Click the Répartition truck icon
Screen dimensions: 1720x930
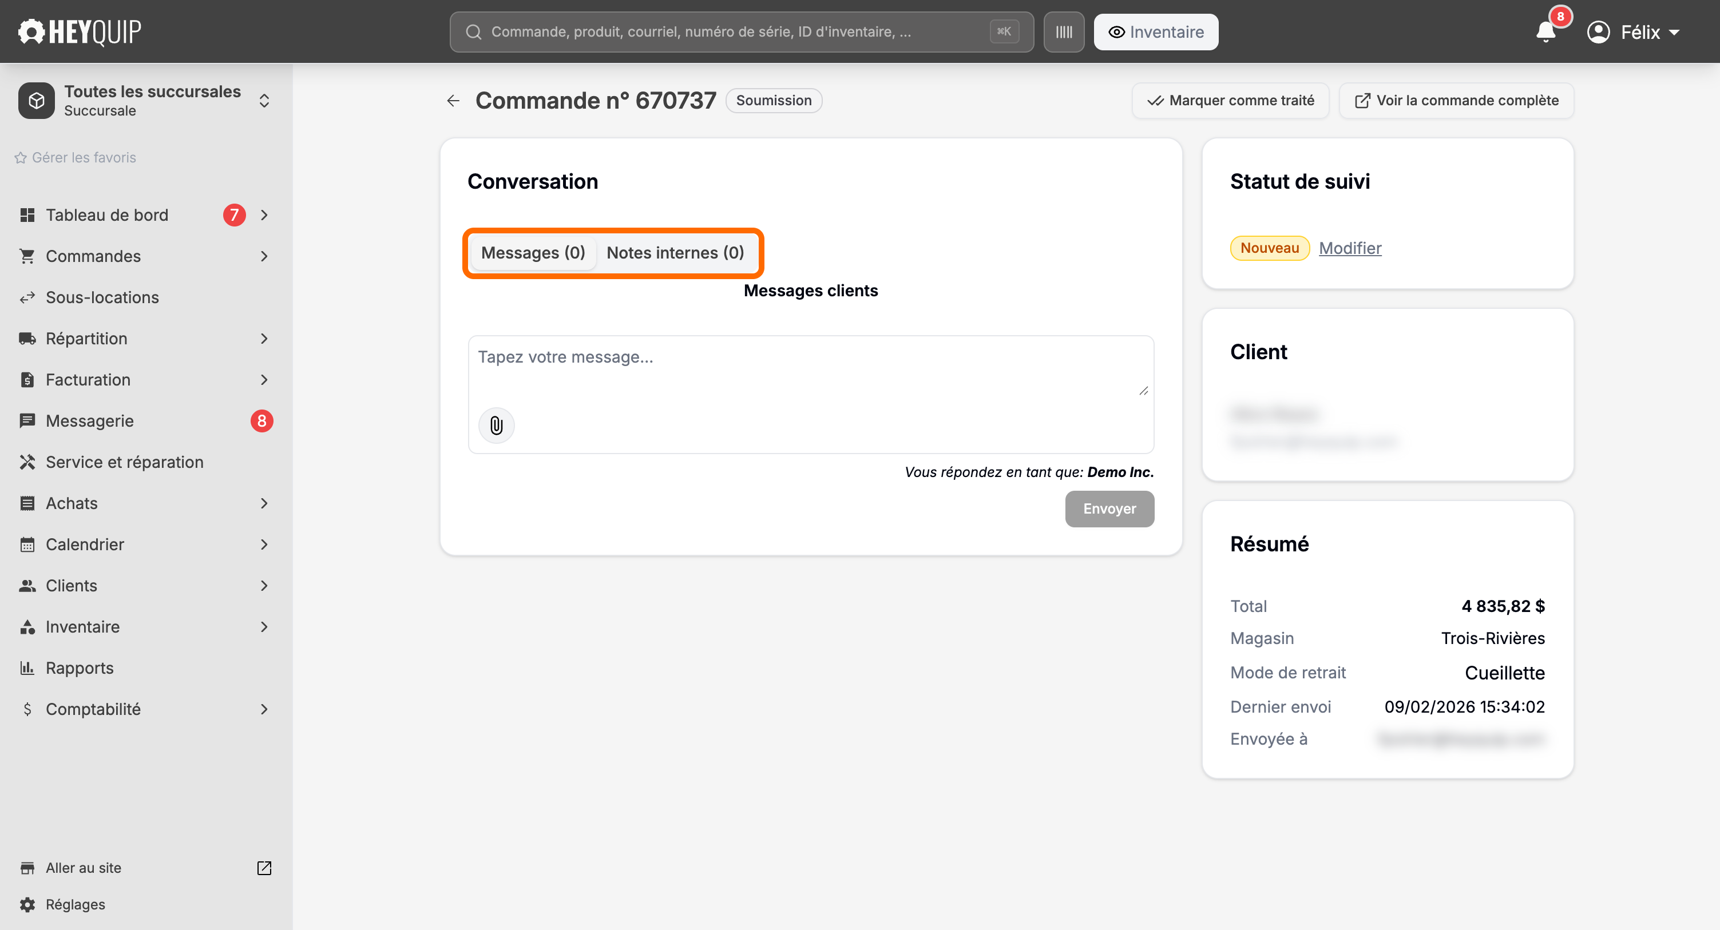tap(27, 339)
